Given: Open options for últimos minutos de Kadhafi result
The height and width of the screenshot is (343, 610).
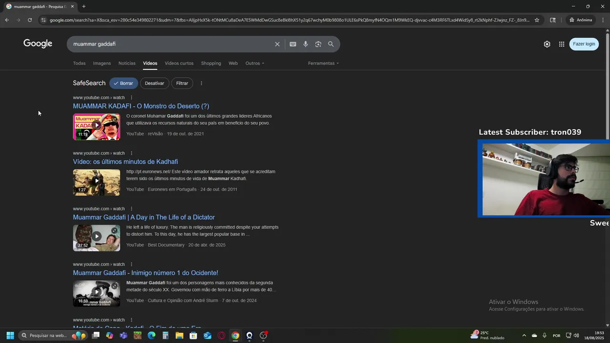Looking at the screenshot, I should click(x=132, y=153).
